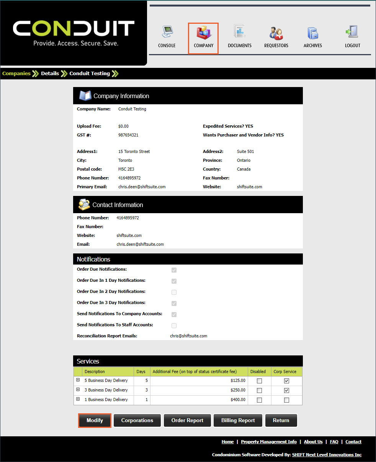Screen dimensions: 376x462
Task: Toggle Order Due In 2 Day checkbox
Action: pos(174,292)
